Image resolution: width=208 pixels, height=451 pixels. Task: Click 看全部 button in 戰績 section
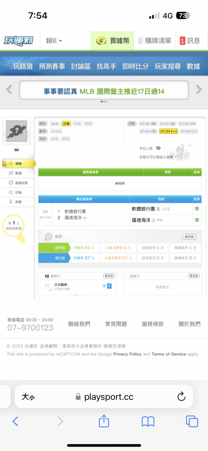pyautogui.click(x=190, y=236)
